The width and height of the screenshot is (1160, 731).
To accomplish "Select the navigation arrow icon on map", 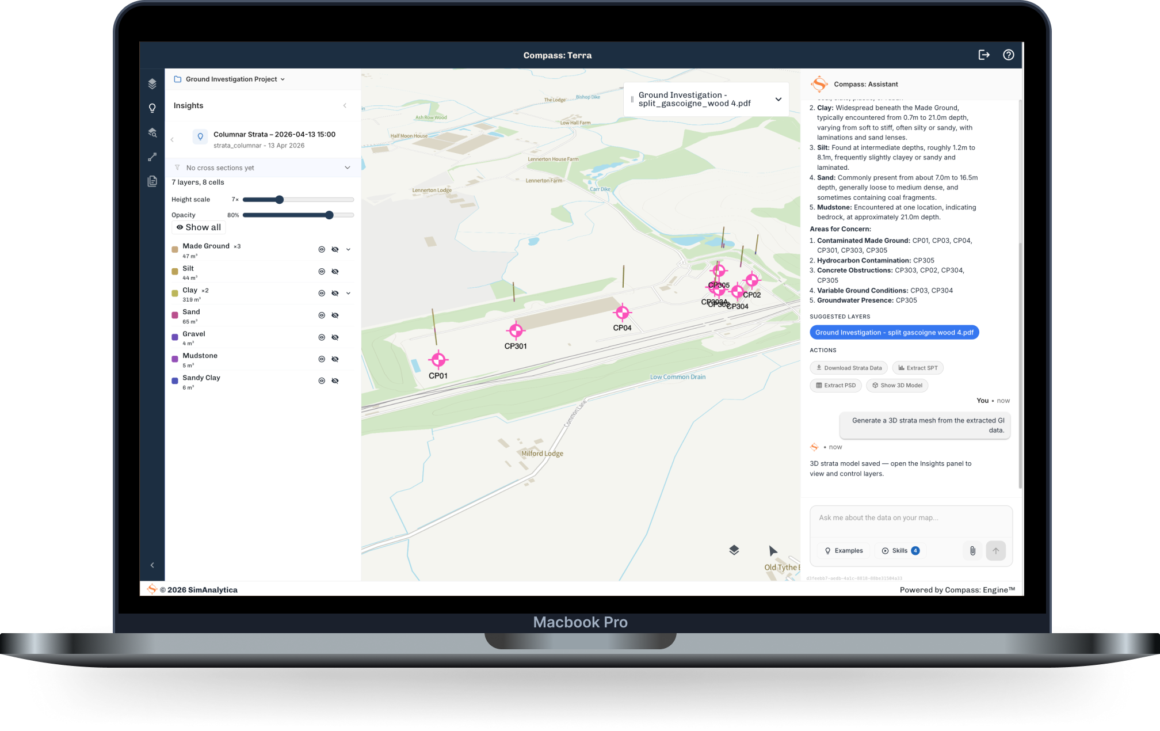I will pos(773,550).
